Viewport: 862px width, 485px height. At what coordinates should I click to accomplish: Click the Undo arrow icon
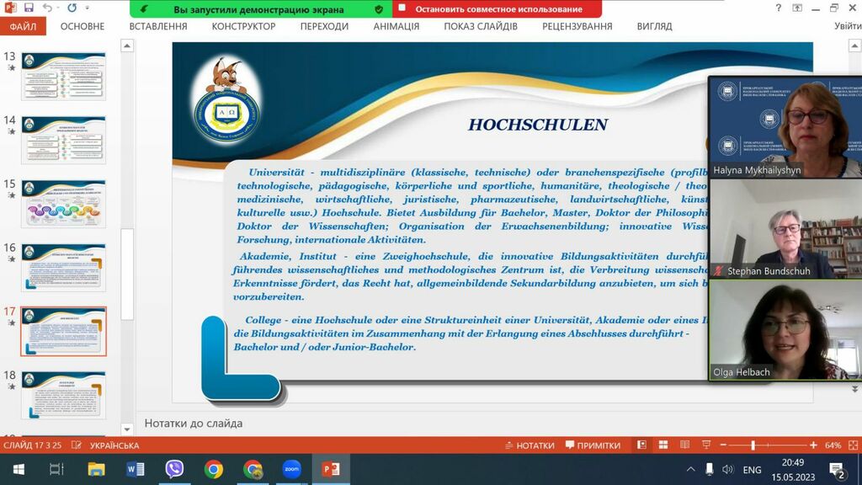coord(47,8)
